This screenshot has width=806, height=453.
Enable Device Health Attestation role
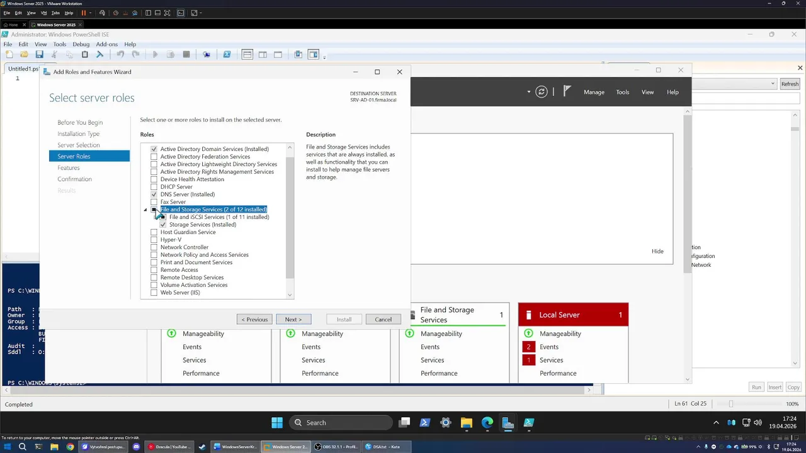point(154,179)
